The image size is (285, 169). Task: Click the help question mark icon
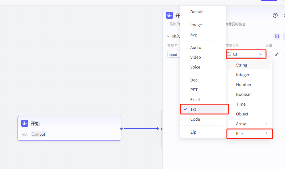coord(275,15)
